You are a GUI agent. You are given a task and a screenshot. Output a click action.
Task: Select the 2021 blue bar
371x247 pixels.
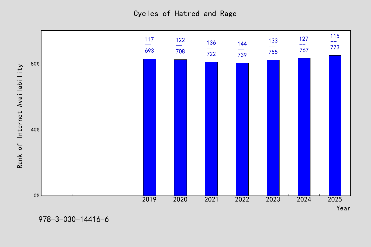point(211,129)
